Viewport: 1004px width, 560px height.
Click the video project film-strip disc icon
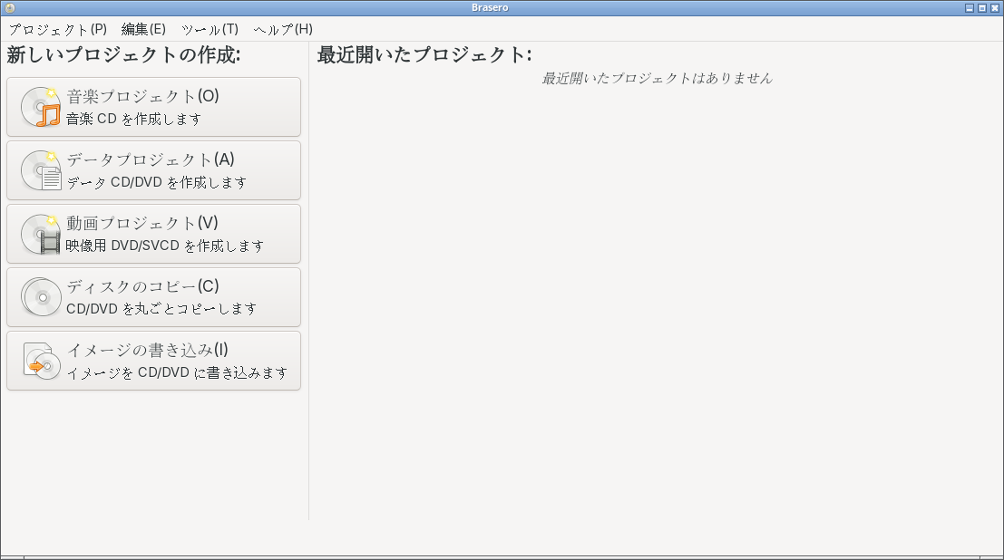[x=41, y=234]
